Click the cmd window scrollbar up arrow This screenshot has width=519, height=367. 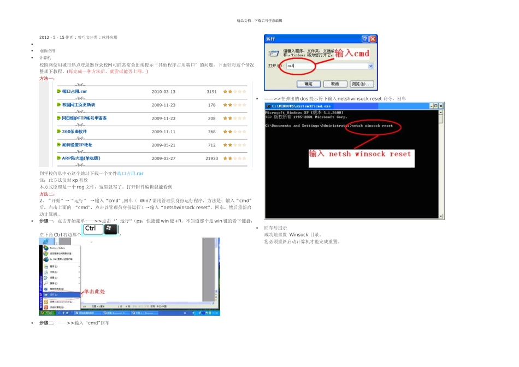pos(440,112)
